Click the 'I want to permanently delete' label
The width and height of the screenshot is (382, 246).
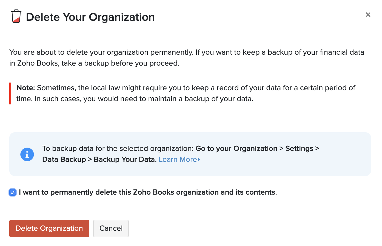pyautogui.click(x=148, y=192)
